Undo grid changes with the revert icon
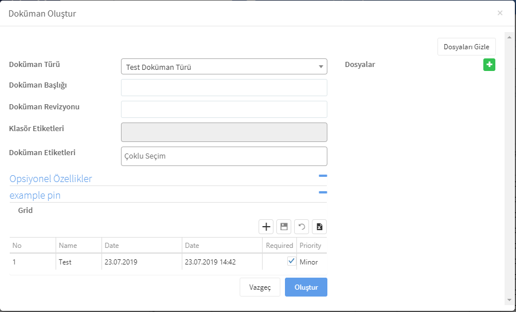This screenshot has width=516, height=312. click(302, 227)
